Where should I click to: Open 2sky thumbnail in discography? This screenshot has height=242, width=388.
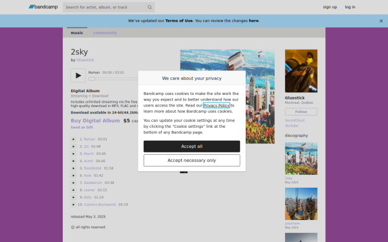point(301,159)
